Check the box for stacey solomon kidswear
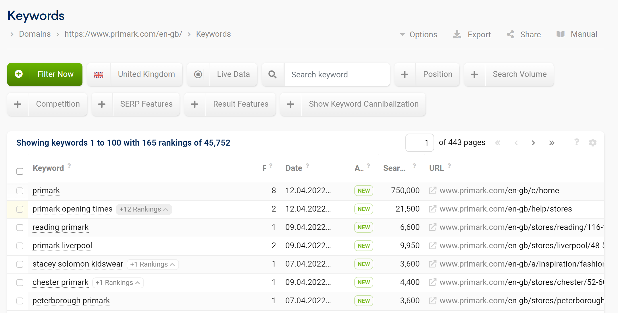Viewport: 618px width, 313px height. (x=20, y=264)
